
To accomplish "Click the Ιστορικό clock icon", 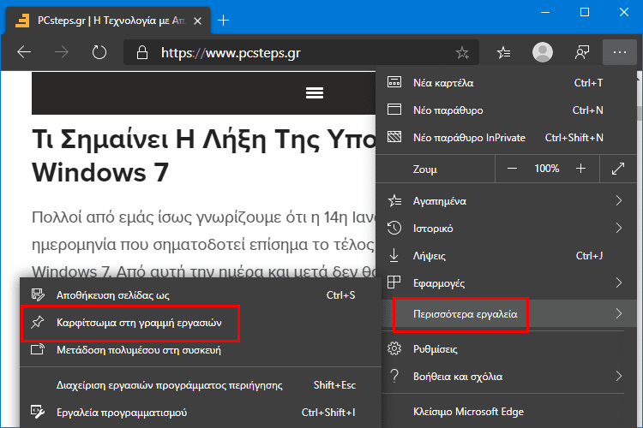I will [394, 228].
